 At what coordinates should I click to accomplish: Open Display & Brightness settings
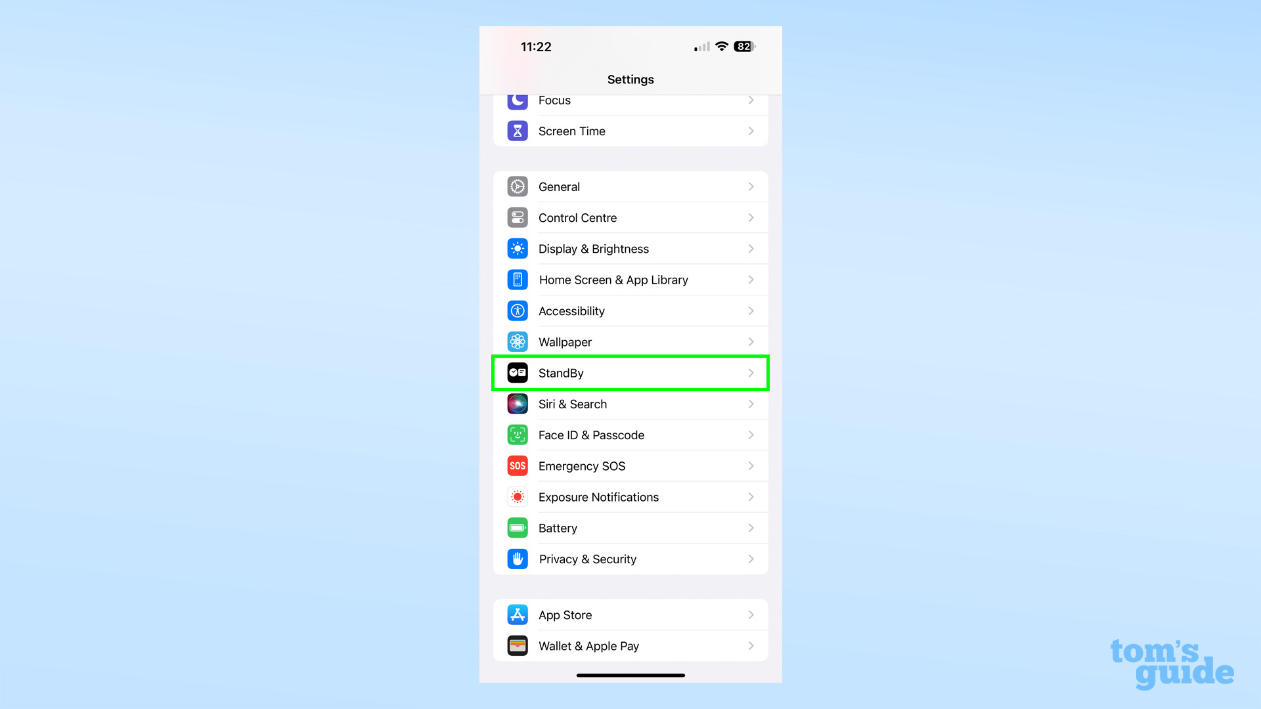coord(630,248)
